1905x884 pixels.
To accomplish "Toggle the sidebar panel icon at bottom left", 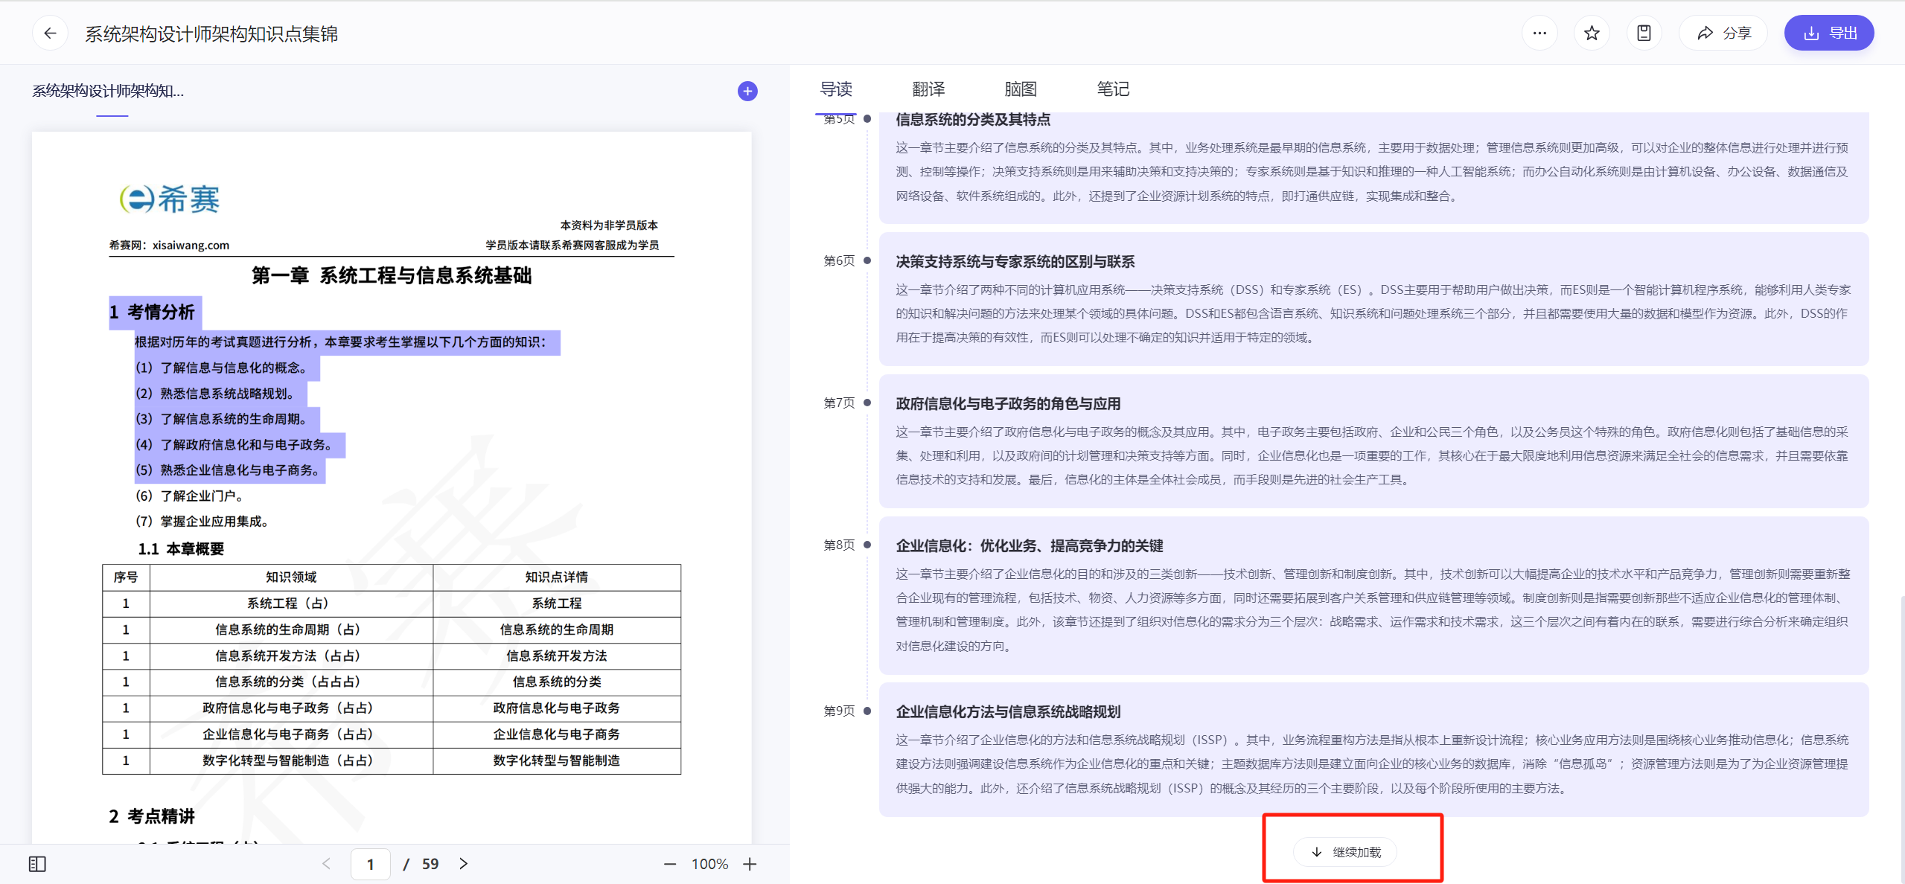I will click(37, 864).
